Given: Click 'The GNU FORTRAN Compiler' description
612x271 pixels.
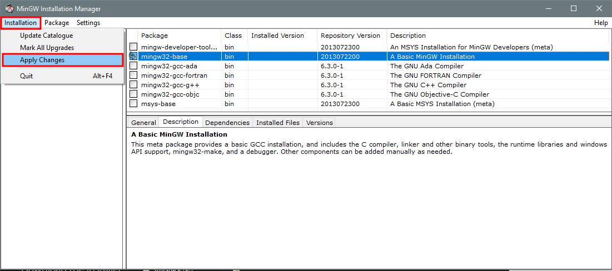Looking at the screenshot, I should pos(436,76).
